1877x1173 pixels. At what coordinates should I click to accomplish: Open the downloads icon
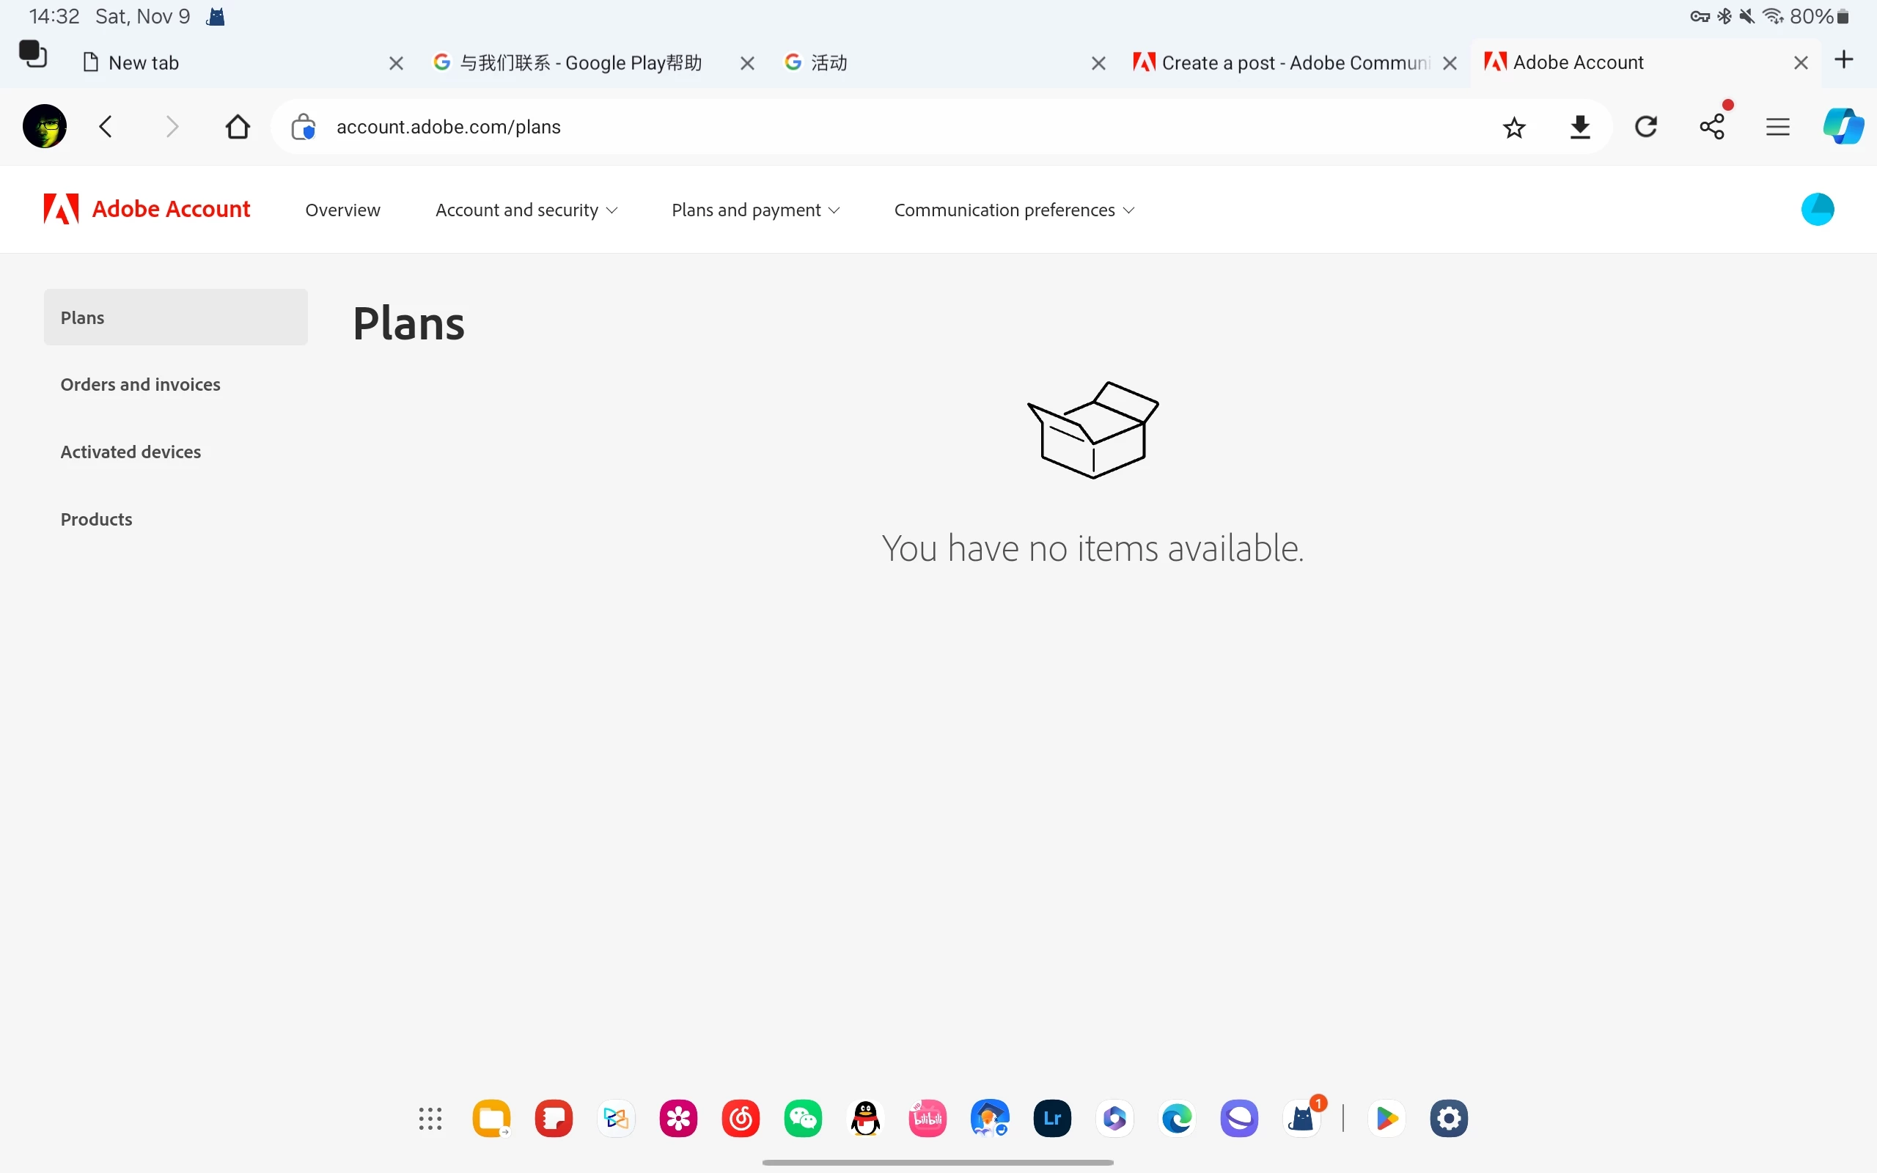click(x=1579, y=126)
